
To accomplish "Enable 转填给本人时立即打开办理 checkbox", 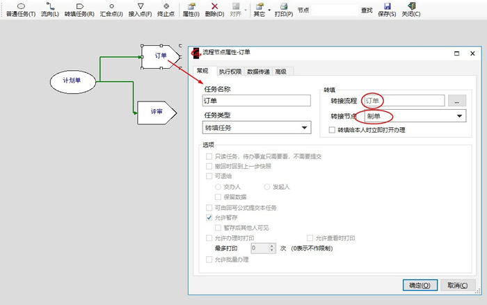I will pyautogui.click(x=333, y=130).
